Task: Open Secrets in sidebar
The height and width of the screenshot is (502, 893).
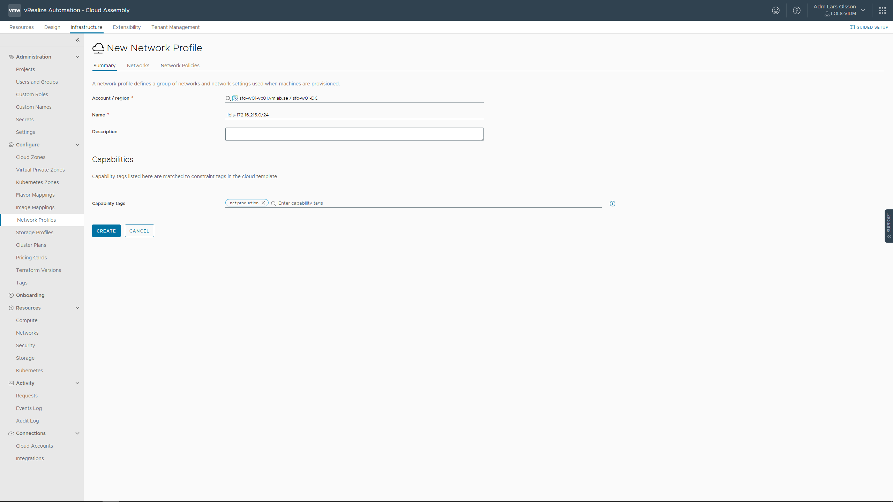Action: [x=25, y=120]
